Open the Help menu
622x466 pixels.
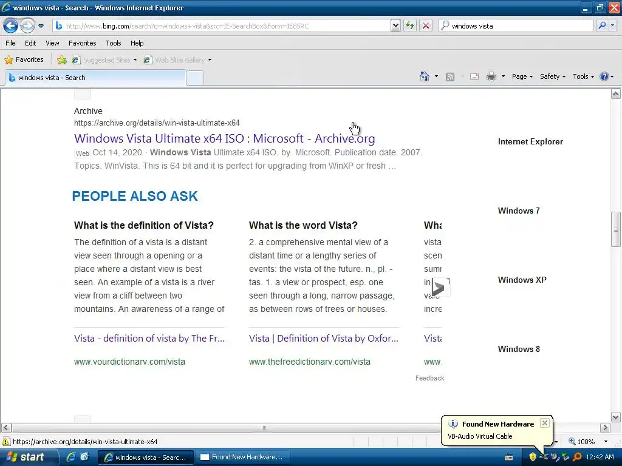tap(137, 43)
